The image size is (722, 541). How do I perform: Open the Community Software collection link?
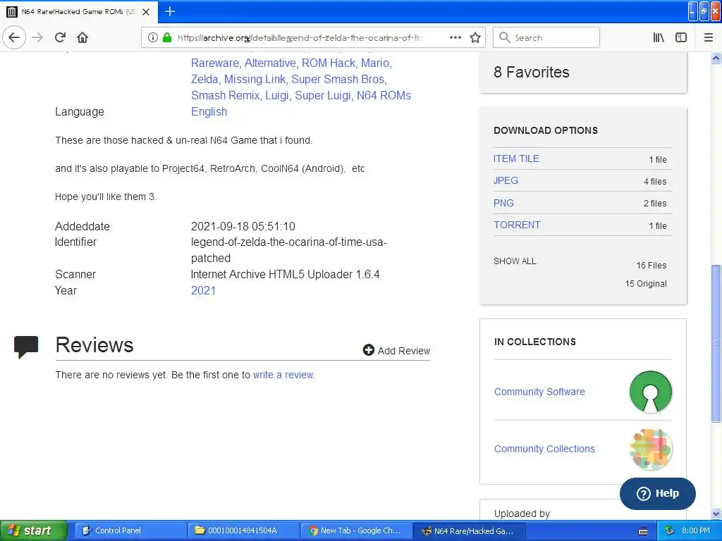[x=539, y=392]
